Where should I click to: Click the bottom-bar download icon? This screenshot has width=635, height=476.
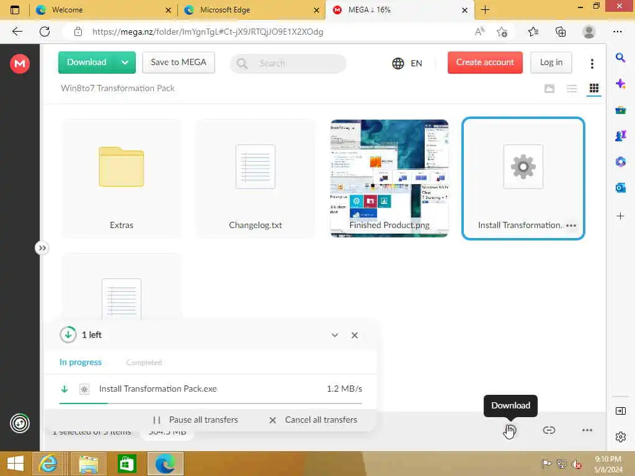click(x=511, y=430)
